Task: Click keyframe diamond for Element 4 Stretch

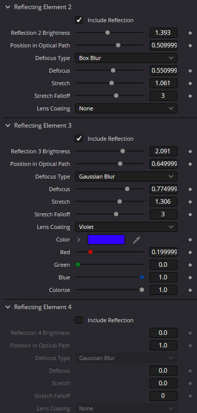Action: point(190,383)
